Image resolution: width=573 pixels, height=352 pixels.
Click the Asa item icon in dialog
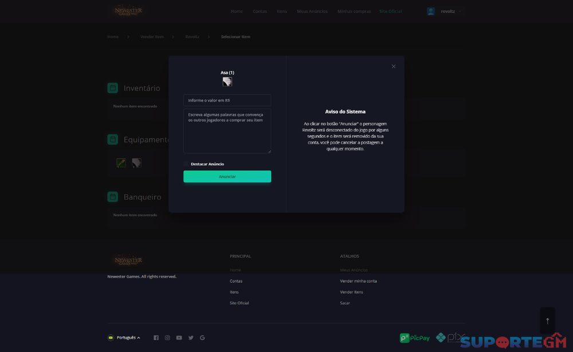coord(227,82)
